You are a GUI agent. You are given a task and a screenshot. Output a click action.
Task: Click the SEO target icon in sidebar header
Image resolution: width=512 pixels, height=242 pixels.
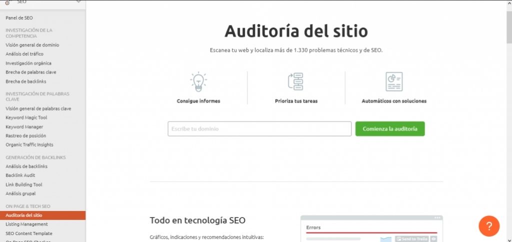(x=7, y=2)
